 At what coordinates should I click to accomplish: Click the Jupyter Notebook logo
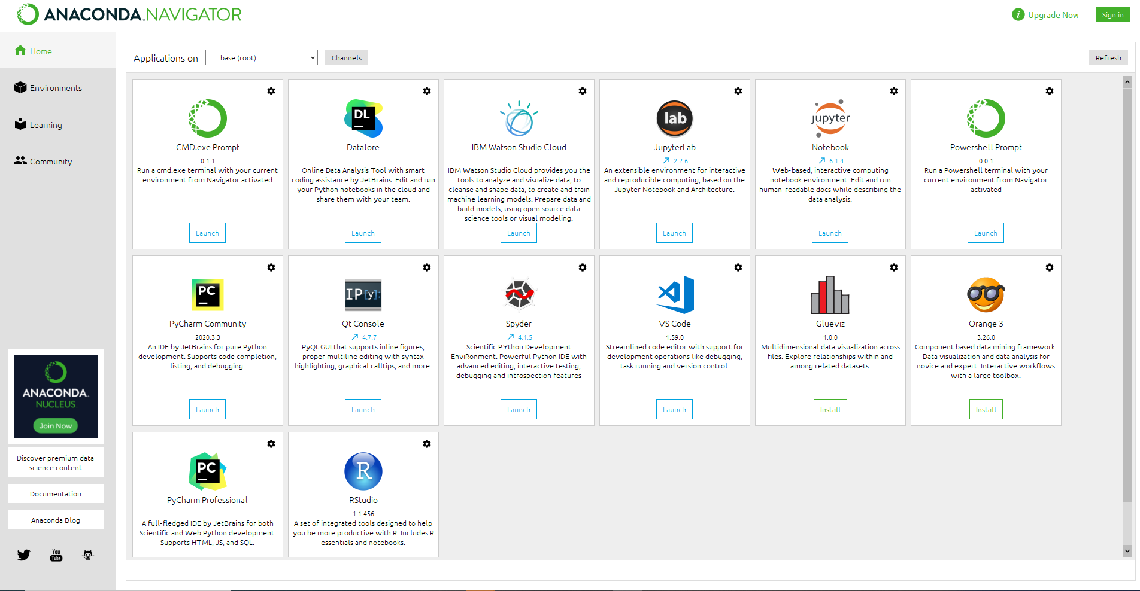(x=830, y=118)
